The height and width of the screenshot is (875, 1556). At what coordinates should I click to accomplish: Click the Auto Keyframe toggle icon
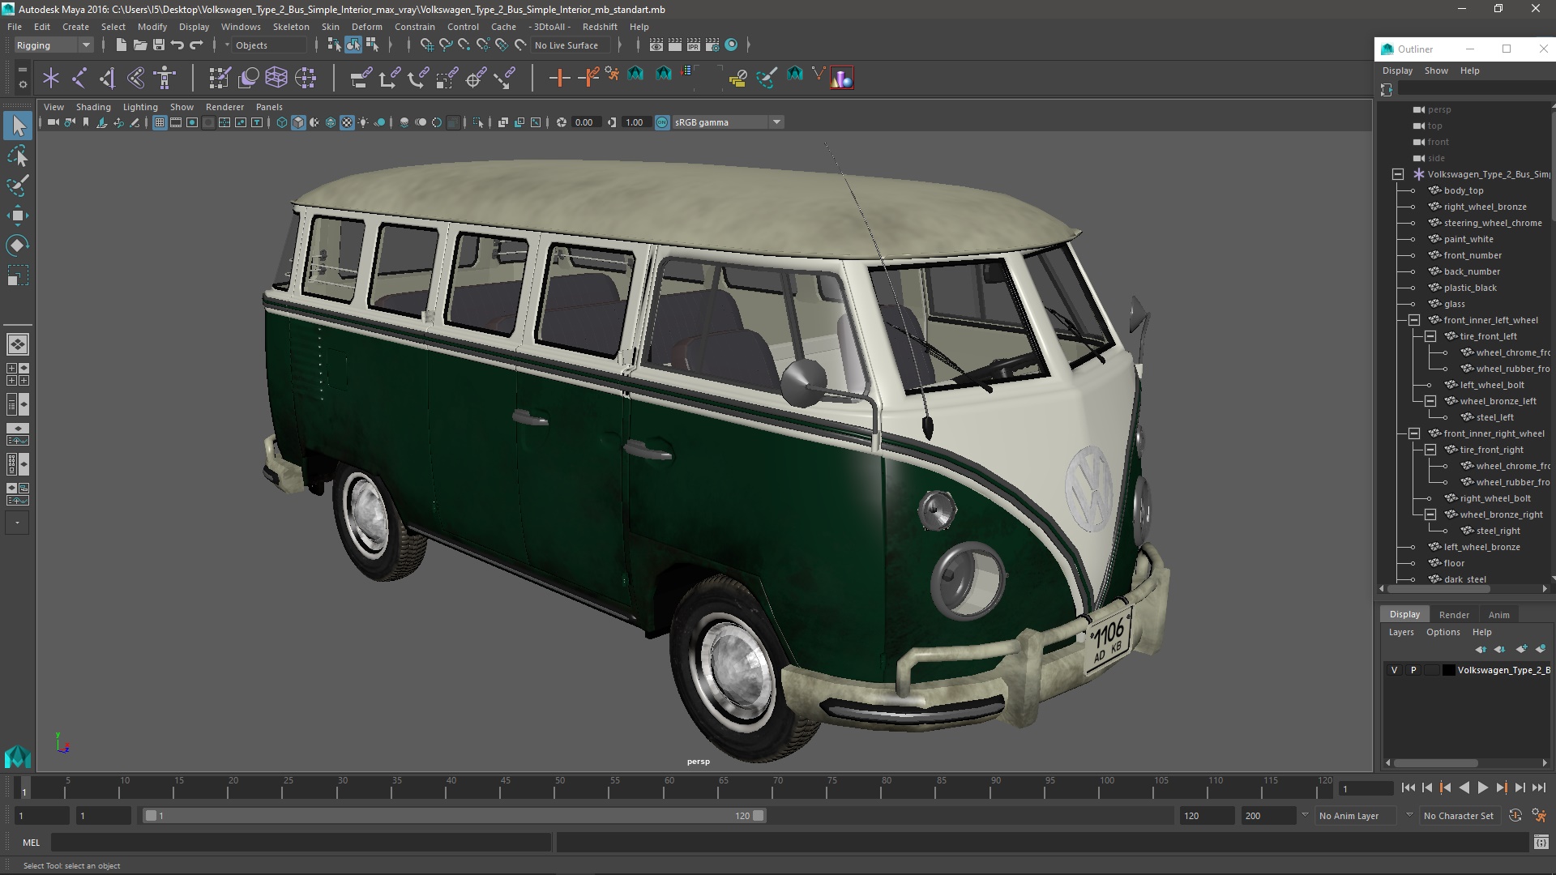tap(1515, 816)
